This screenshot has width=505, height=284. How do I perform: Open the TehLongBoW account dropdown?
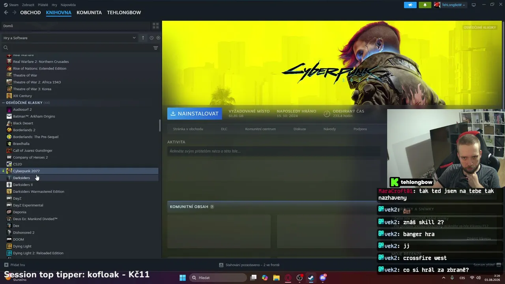(x=454, y=5)
